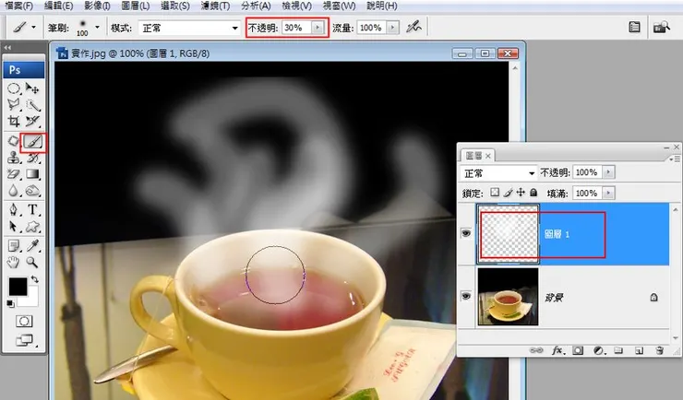
Task: Pick the Zoom magnifier tool
Action: [33, 262]
